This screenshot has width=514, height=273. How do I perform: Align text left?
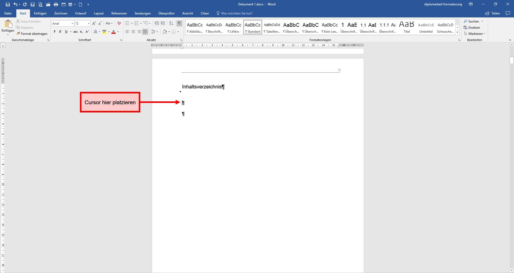tap(127, 32)
